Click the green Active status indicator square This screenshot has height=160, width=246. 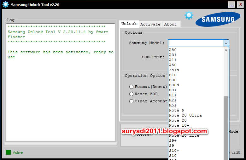8,152
